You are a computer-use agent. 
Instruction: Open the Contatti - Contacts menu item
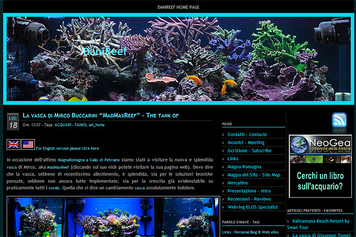point(247,134)
